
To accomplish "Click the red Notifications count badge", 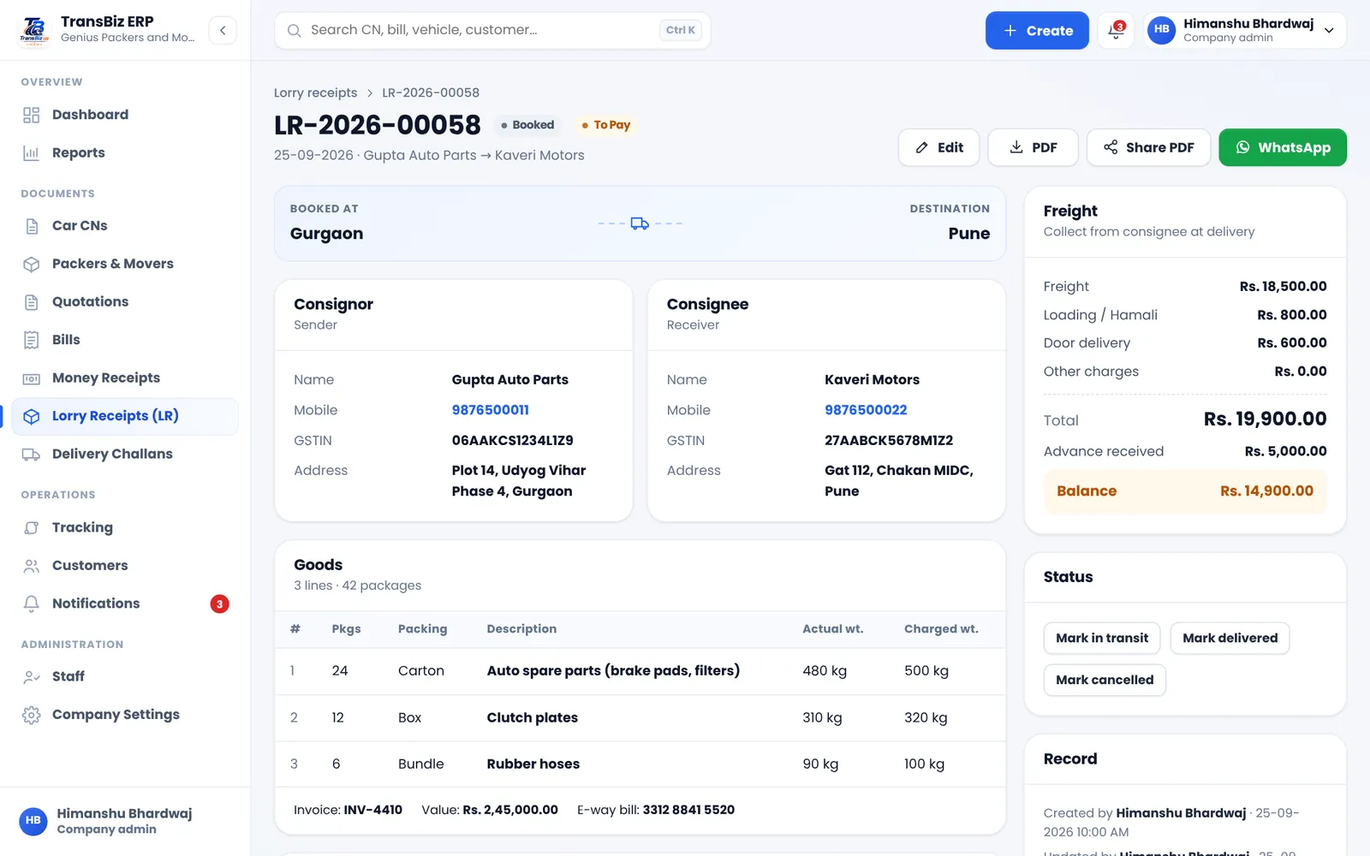I will (219, 604).
